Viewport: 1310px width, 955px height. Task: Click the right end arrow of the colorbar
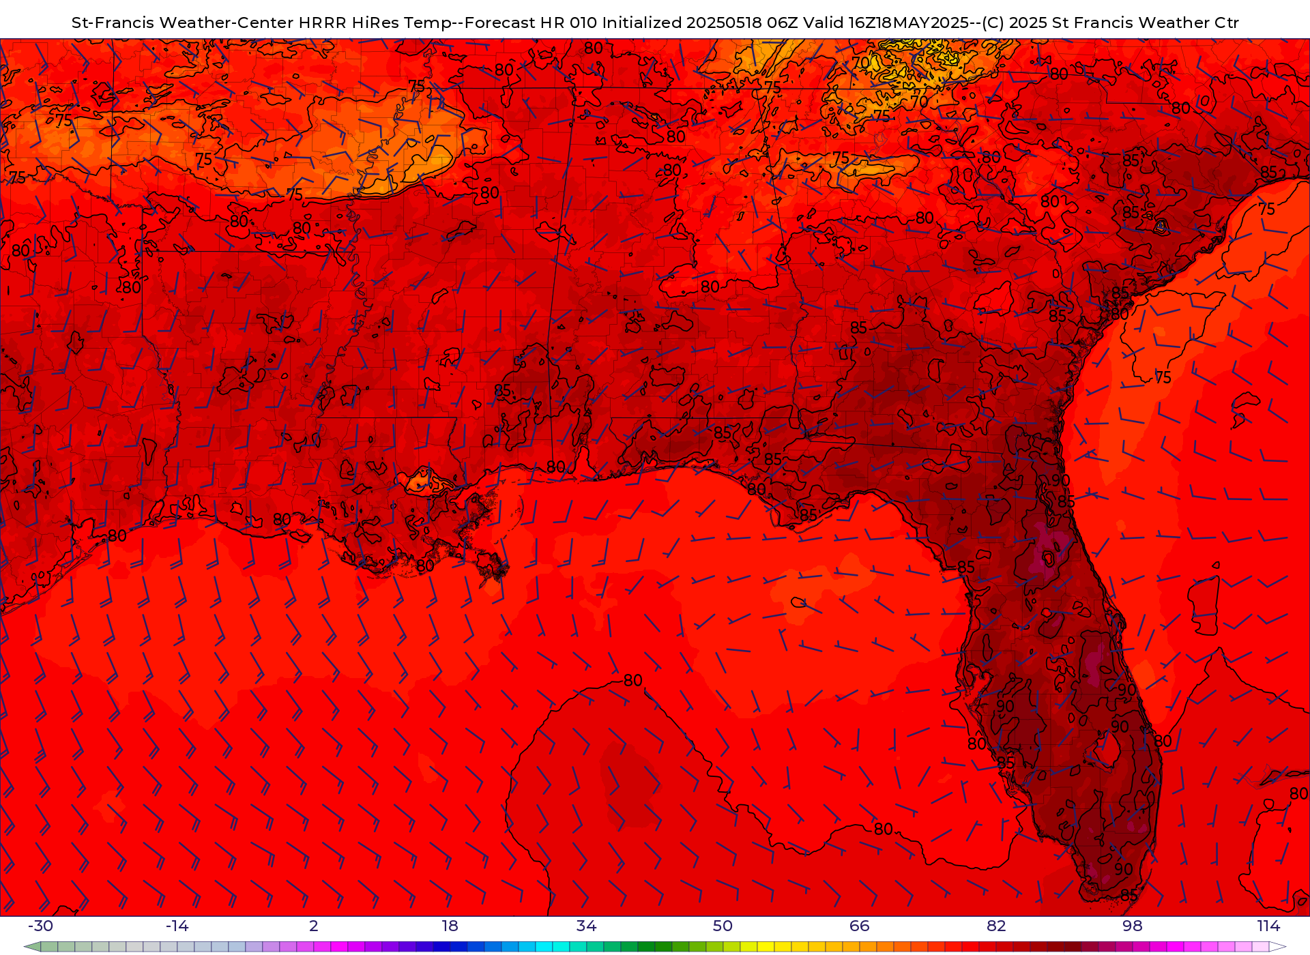pyautogui.click(x=1277, y=947)
